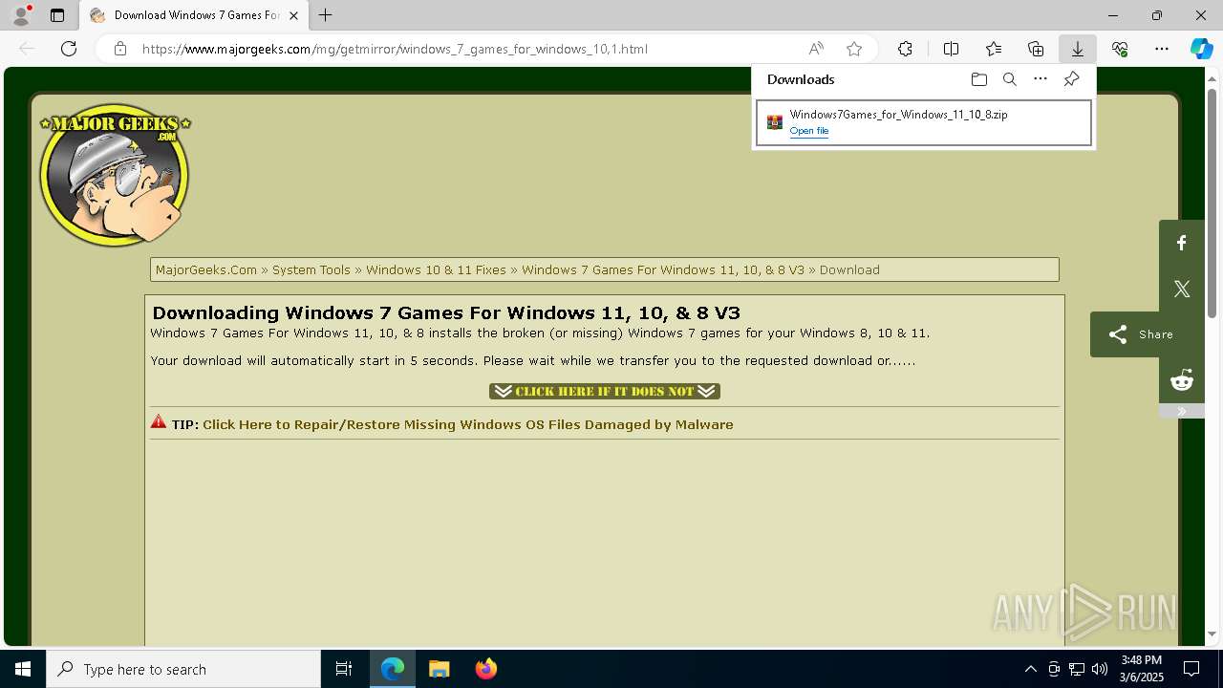Open the Copilot sidebar icon
This screenshot has width=1223, height=688.
click(x=1201, y=49)
